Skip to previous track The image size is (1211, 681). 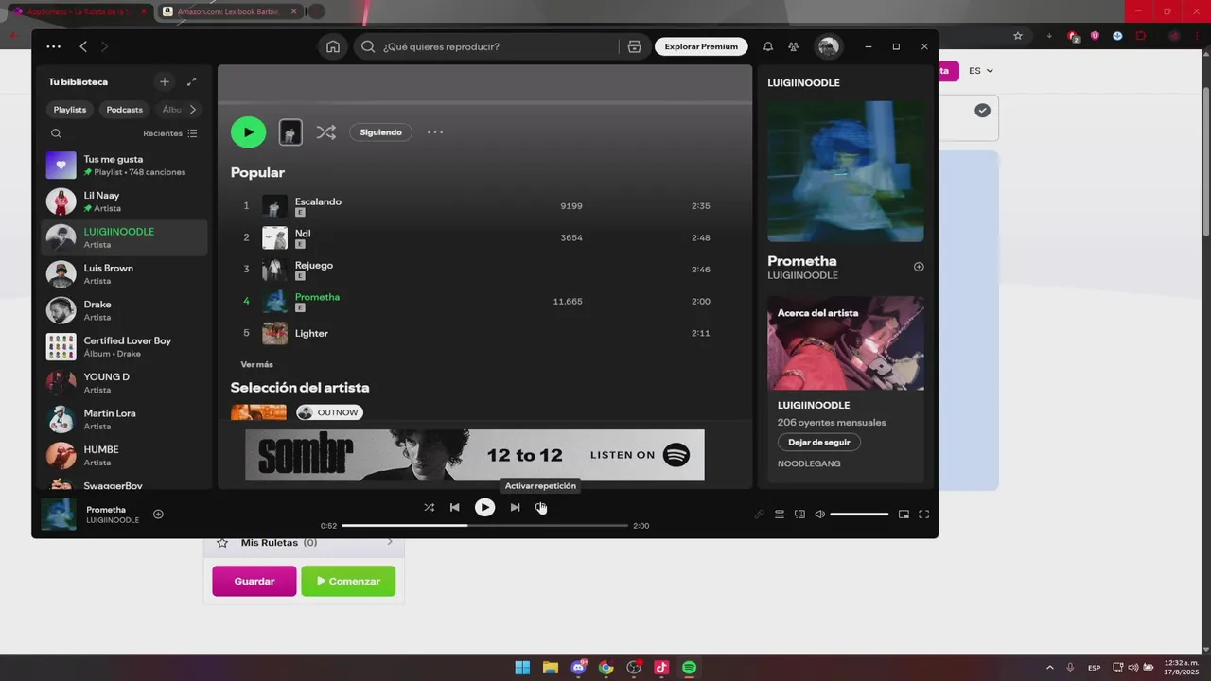pyautogui.click(x=454, y=508)
